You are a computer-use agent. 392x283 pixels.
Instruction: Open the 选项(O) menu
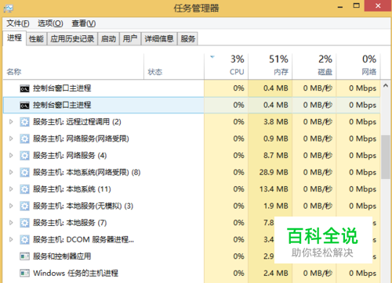point(50,23)
